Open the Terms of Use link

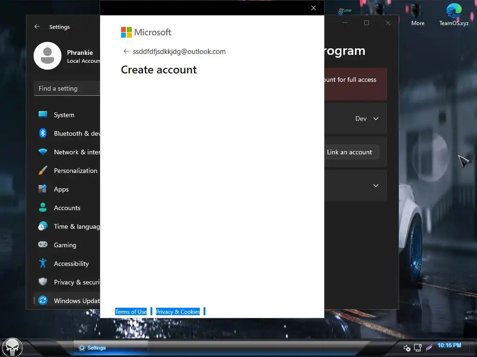[x=131, y=312]
